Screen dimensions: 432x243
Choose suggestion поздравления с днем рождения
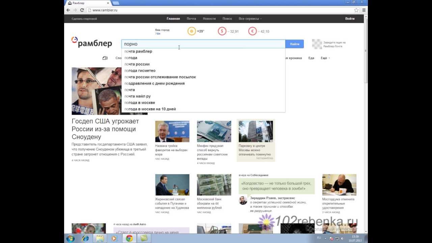point(203,83)
